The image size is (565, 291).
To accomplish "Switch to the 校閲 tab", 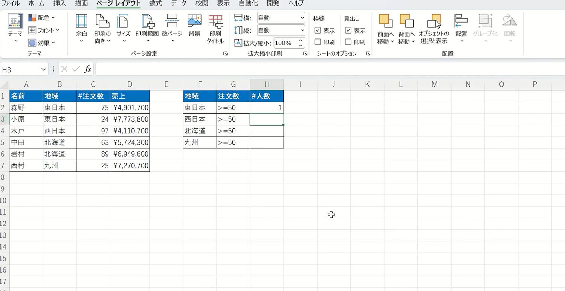I will point(202,3).
